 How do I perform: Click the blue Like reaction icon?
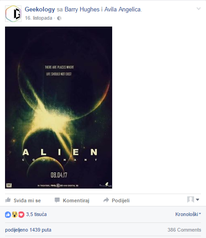(x=8, y=215)
